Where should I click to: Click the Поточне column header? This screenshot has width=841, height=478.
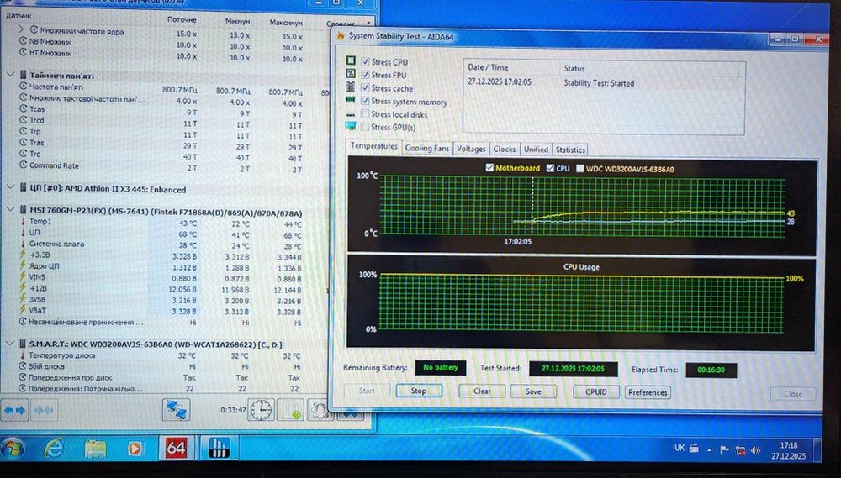[182, 19]
